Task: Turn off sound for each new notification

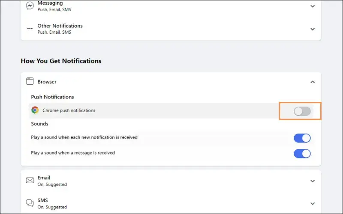Action: 302,138
